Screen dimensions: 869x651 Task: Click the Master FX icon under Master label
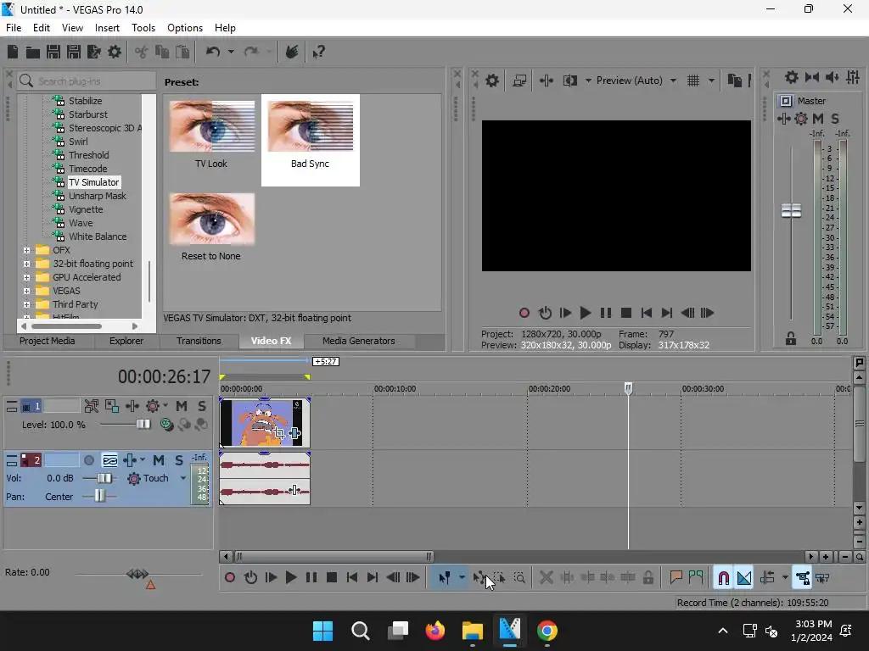click(x=783, y=119)
